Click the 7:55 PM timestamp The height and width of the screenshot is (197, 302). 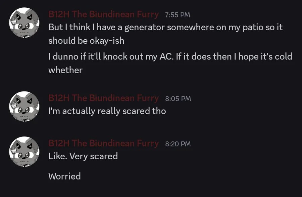tap(178, 15)
